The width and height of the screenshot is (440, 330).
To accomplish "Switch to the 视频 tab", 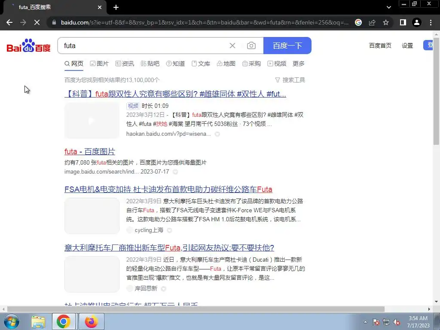I will click(277, 64).
